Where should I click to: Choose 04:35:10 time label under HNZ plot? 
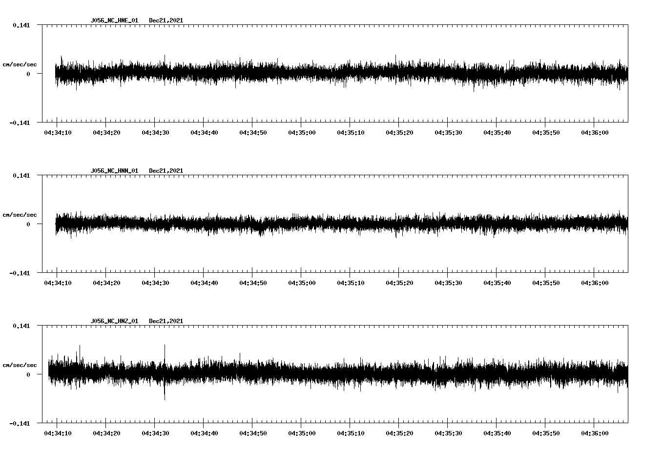click(351, 433)
